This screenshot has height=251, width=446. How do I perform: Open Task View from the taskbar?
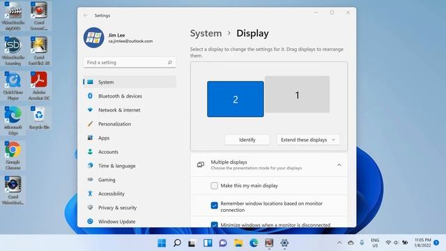coord(192,243)
